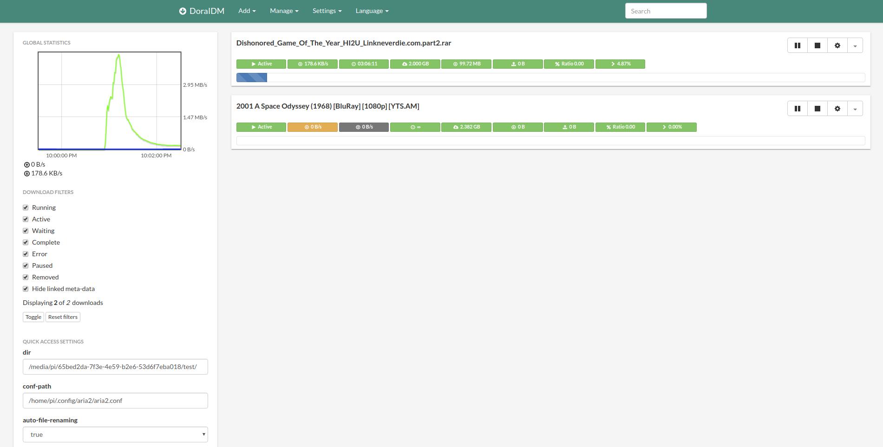Viewport: 883px width, 447px height.
Task: Uncheck the Paused filter checkbox
Action: pos(26,266)
